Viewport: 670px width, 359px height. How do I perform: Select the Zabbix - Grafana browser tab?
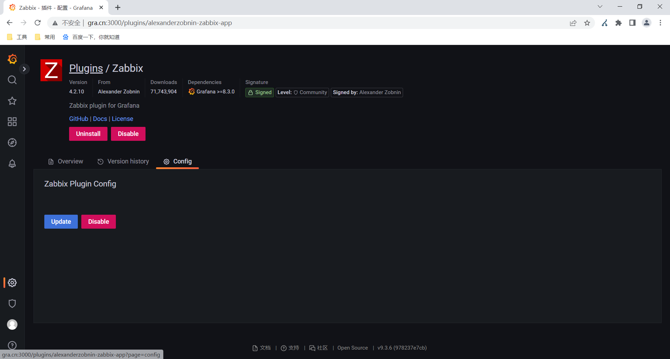pyautogui.click(x=55, y=8)
